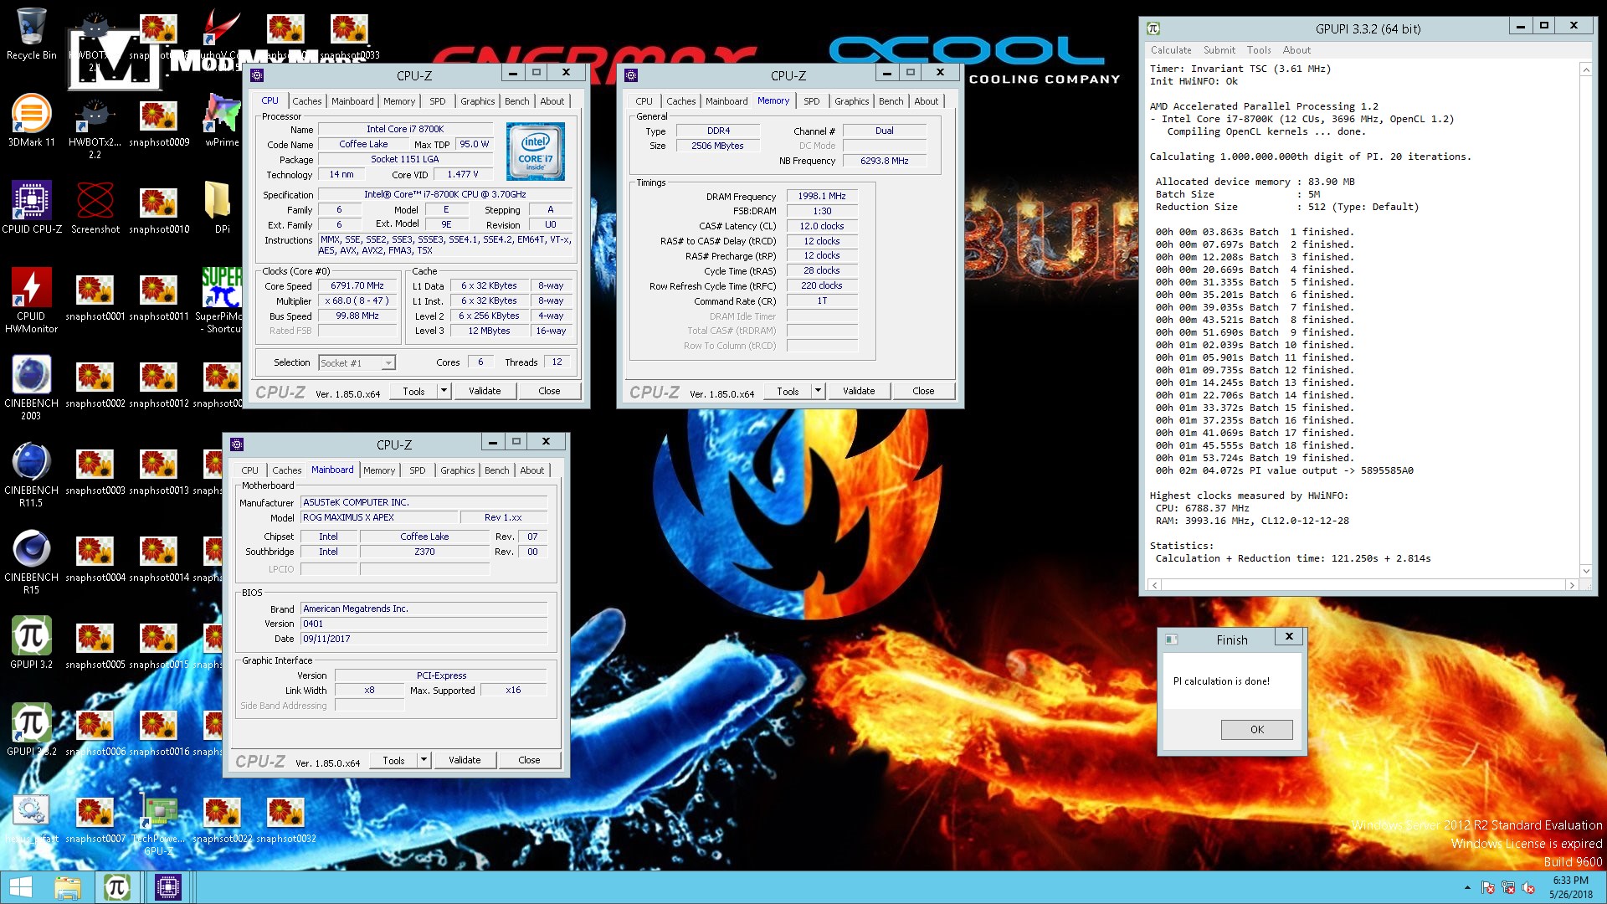Open wPrime desktop icon
This screenshot has height=904, width=1607.
click(x=222, y=121)
